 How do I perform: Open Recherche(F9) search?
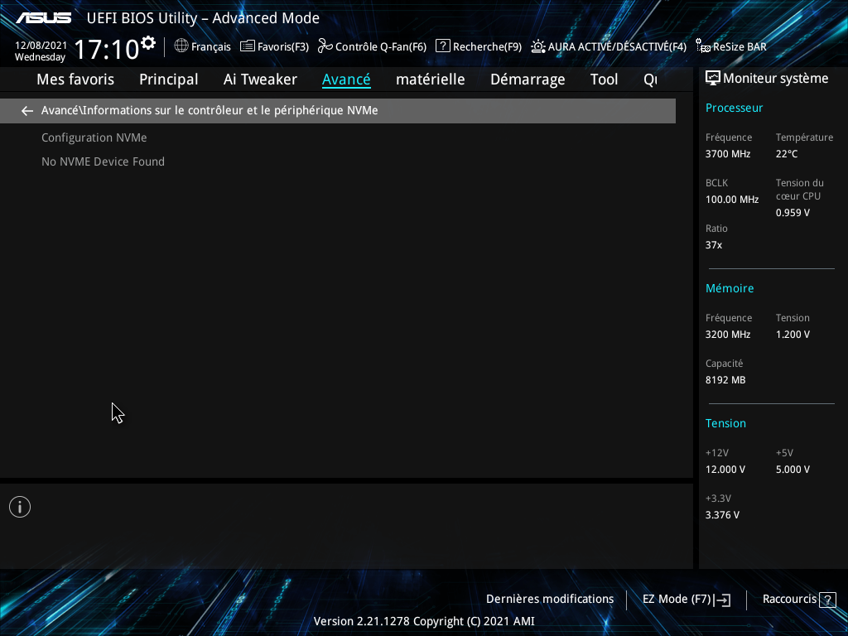(487, 46)
